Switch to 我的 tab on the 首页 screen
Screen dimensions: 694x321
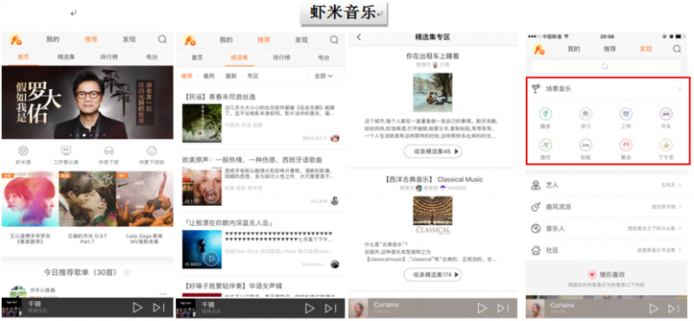point(53,39)
